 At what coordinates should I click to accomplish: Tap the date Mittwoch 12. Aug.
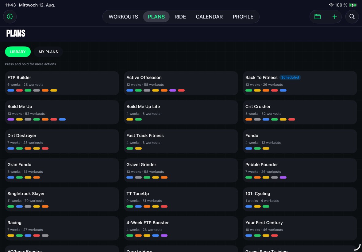click(37, 5)
